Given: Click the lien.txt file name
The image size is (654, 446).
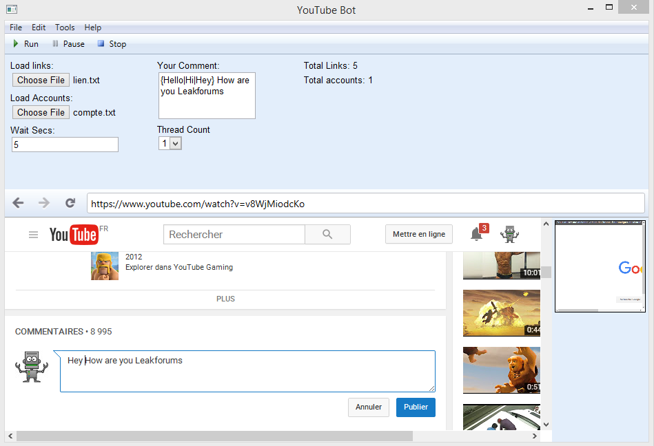Looking at the screenshot, I should pos(86,81).
